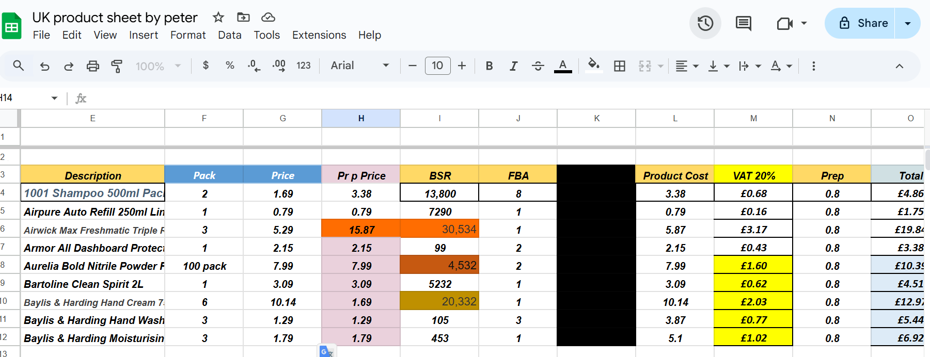This screenshot has height=357, width=930.
Task: Activate the paint format tool
Action: 117,66
